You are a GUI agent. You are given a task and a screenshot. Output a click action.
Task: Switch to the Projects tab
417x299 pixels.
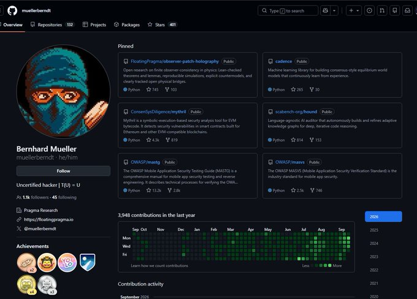(x=94, y=25)
